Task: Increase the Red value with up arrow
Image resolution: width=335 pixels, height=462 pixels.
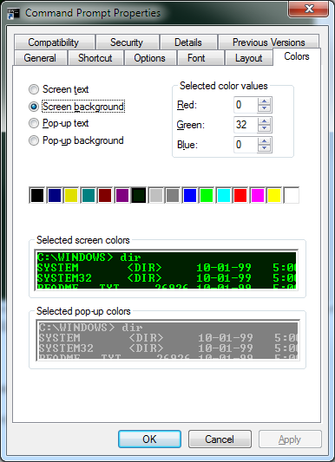Action: pos(264,101)
